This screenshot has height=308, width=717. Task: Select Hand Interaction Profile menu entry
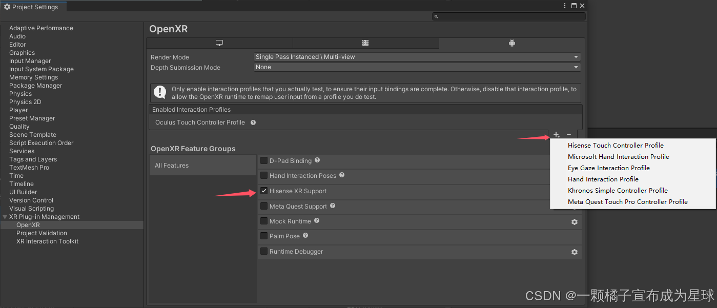pyautogui.click(x=603, y=179)
